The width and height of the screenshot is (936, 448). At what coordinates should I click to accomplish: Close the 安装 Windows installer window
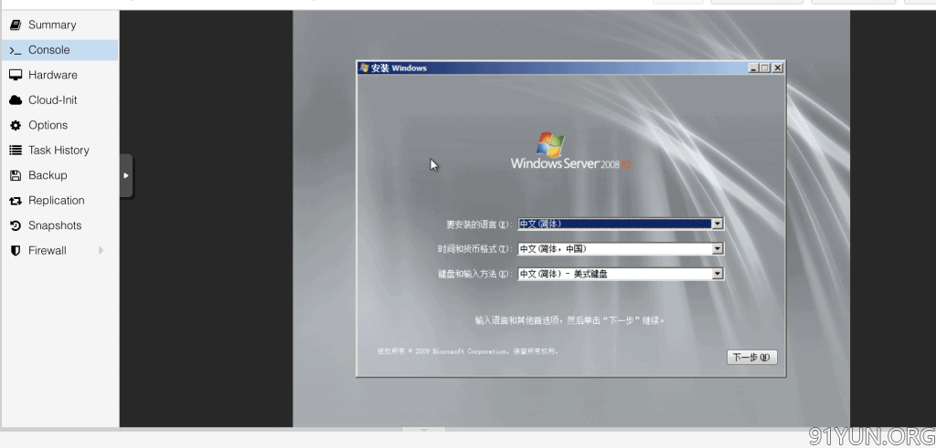coord(777,68)
